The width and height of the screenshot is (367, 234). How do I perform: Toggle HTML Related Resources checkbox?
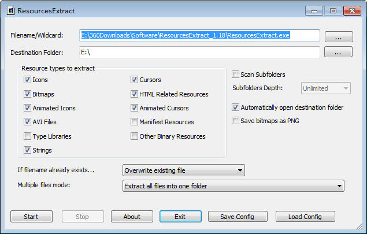click(x=134, y=94)
